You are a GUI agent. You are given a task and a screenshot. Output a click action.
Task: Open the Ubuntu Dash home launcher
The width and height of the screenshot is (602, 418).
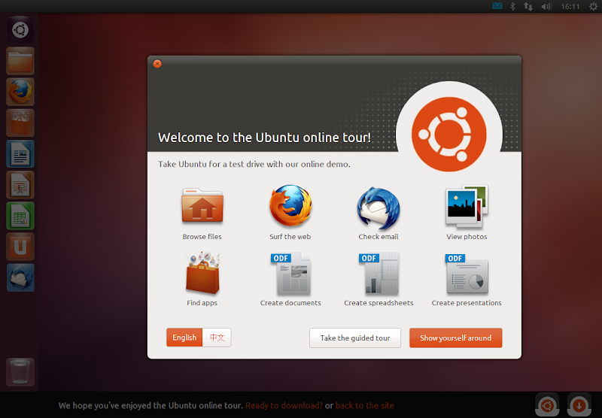[x=20, y=30]
